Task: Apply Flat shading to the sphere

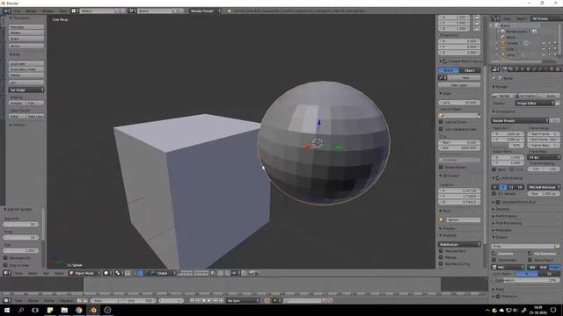Action: pyautogui.click(x=35, y=104)
